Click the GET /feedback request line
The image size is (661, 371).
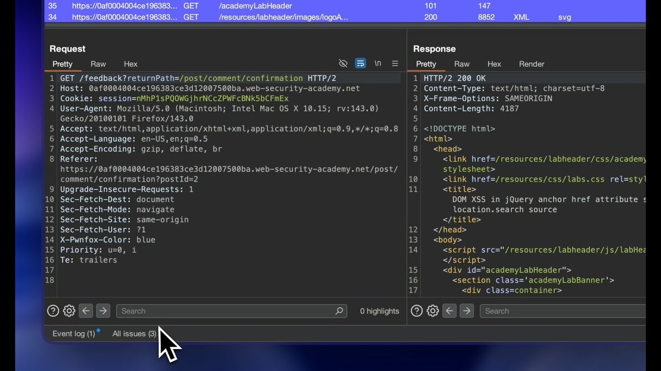(x=198, y=79)
